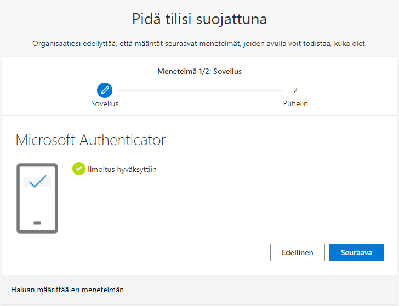Click the word Authenticator in the heading

(x=123, y=140)
